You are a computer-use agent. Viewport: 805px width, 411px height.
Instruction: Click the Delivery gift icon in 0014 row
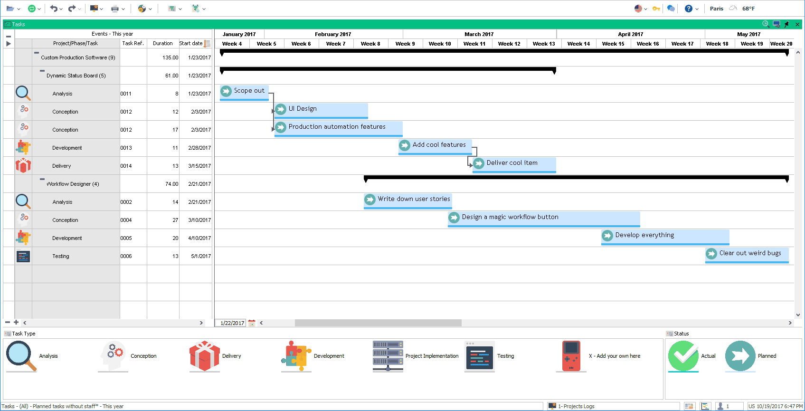23,165
